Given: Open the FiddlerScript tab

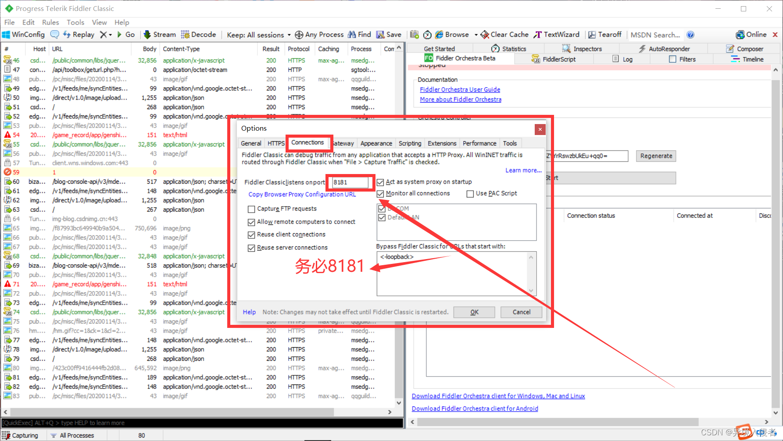Looking at the screenshot, I should (x=554, y=59).
